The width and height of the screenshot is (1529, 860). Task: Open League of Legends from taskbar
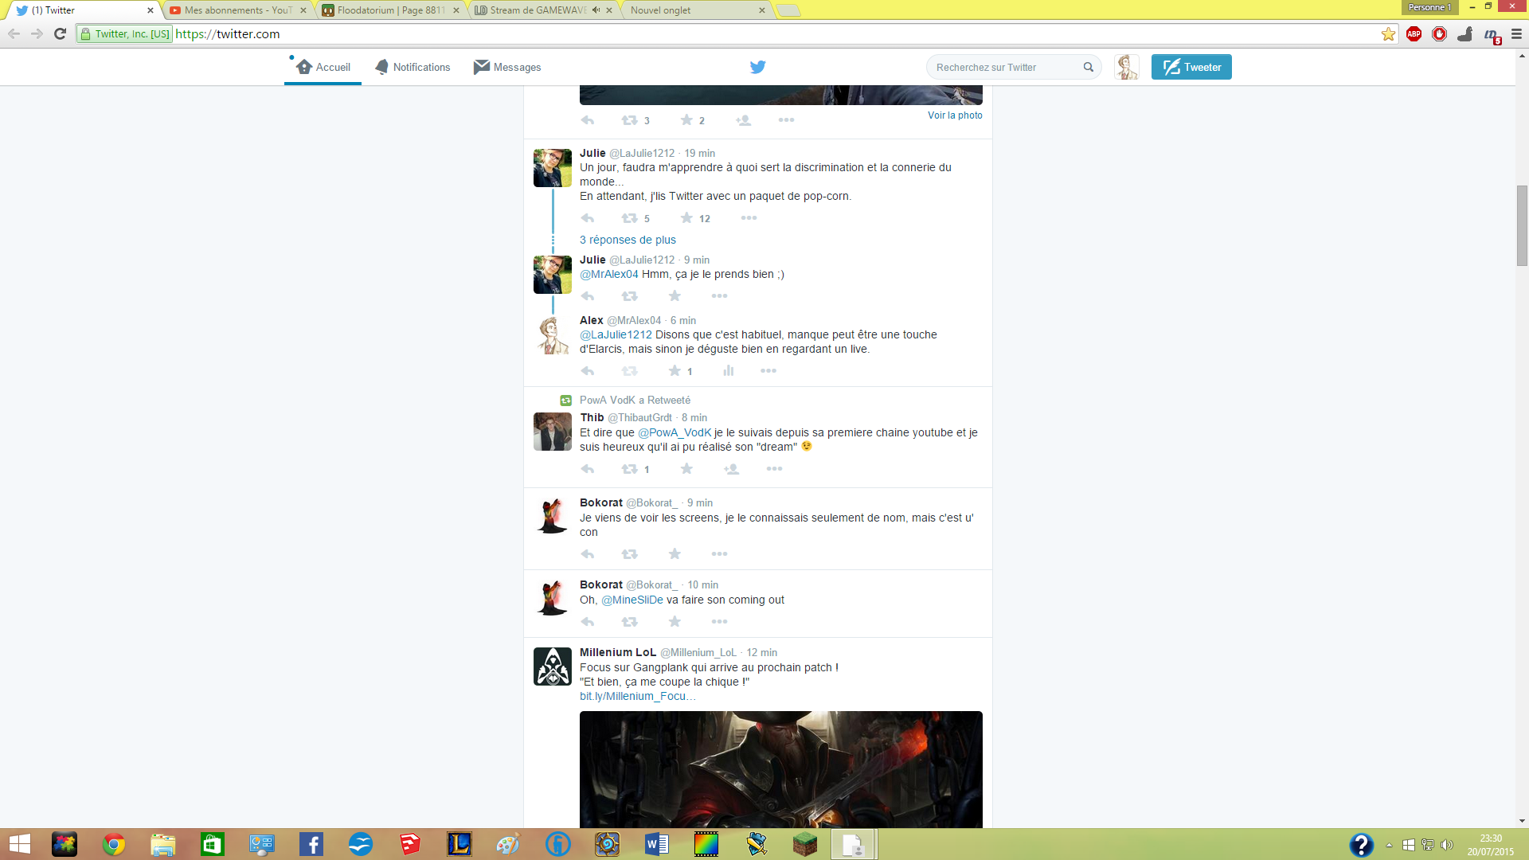coord(459,844)
